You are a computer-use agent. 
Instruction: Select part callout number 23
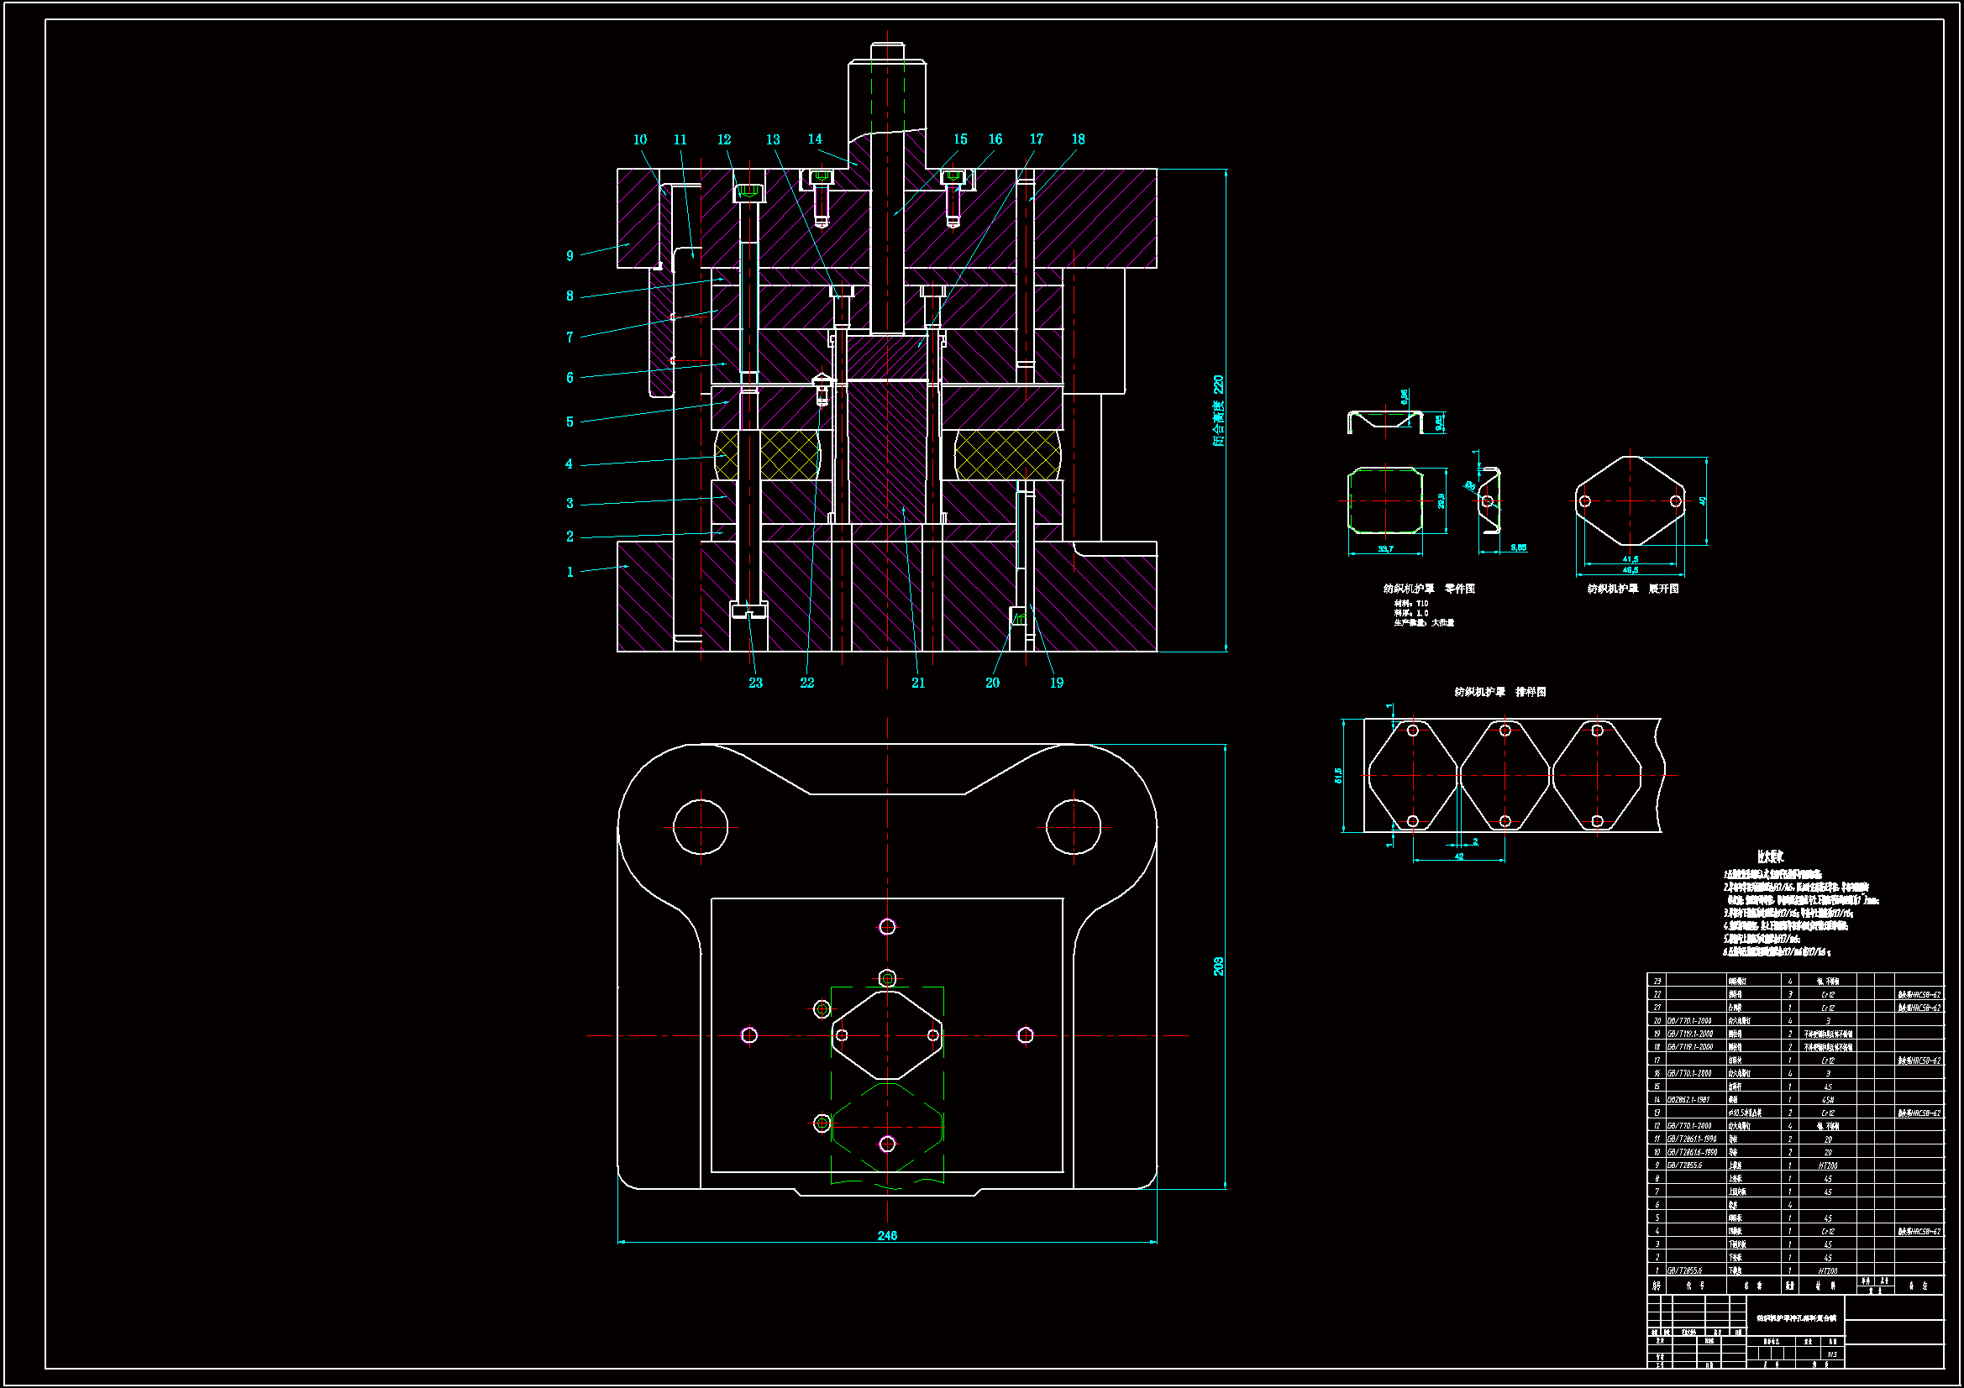(755, 683)
